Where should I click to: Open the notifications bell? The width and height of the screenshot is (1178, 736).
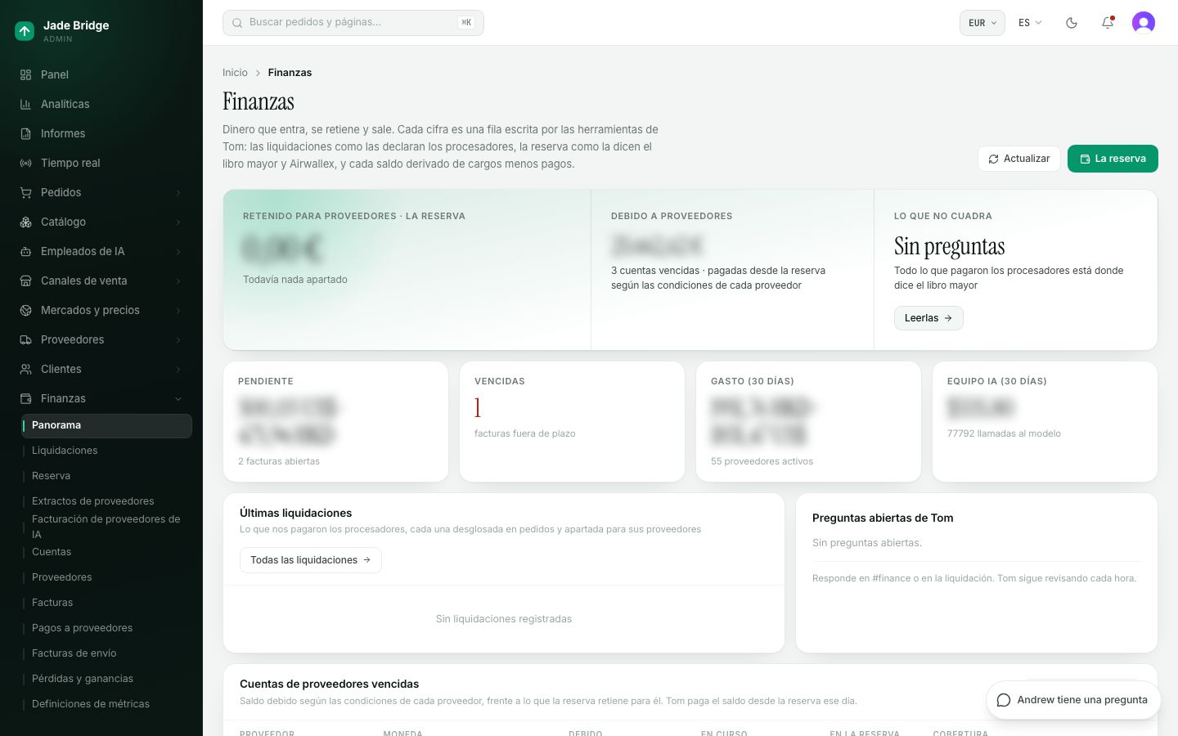tap(1108, 23)
